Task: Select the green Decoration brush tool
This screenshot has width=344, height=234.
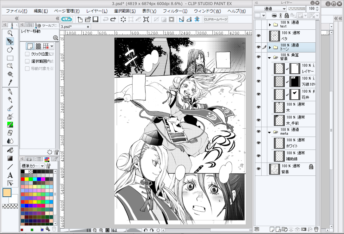Action: [x=10, y=125]
